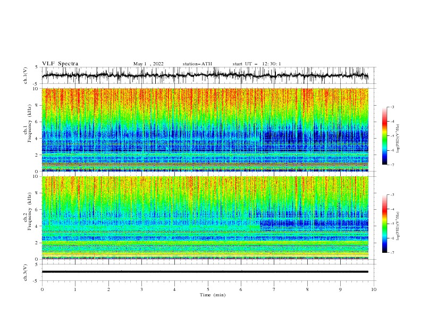Click time axis tick label '7'
The height and width of the screenshot is (325, 421).
pos(274,289)
